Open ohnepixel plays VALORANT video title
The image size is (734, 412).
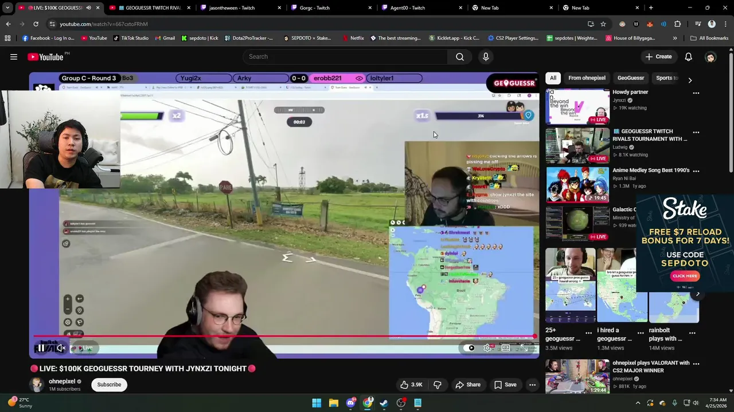(x=651, y=367)
